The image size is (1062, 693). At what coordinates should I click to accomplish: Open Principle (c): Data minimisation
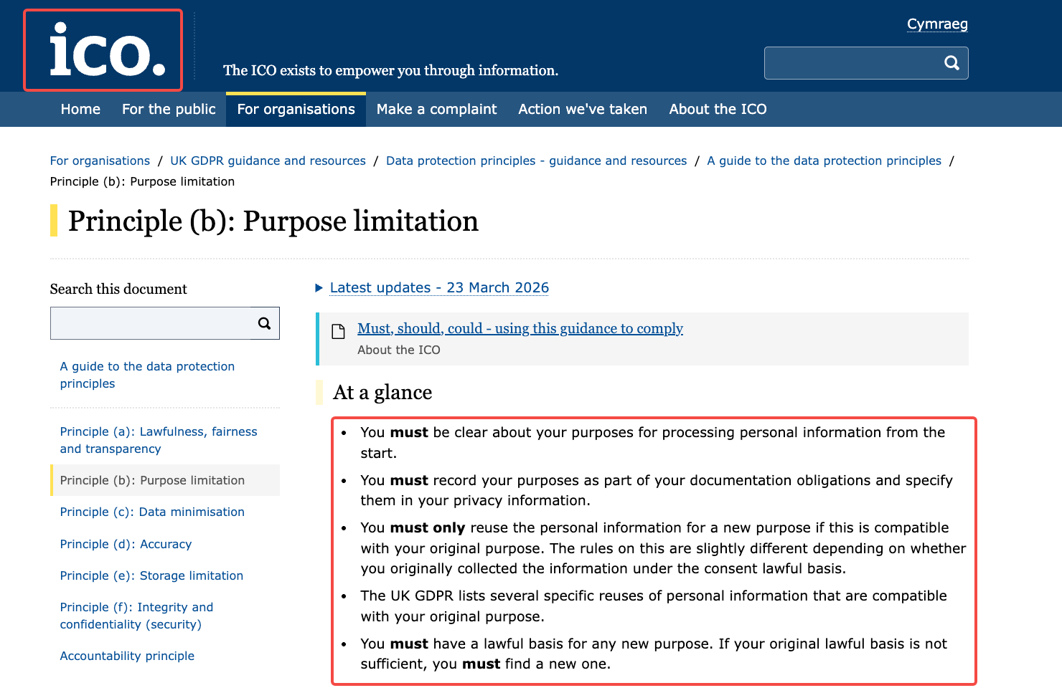coord(152,512)
